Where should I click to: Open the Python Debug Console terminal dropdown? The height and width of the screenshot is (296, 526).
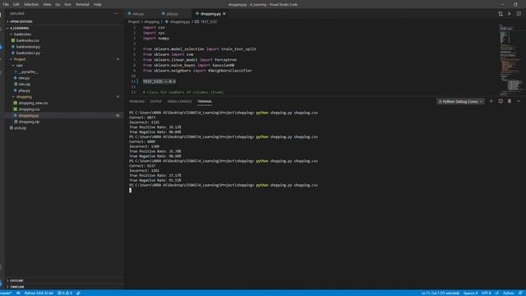460,101
